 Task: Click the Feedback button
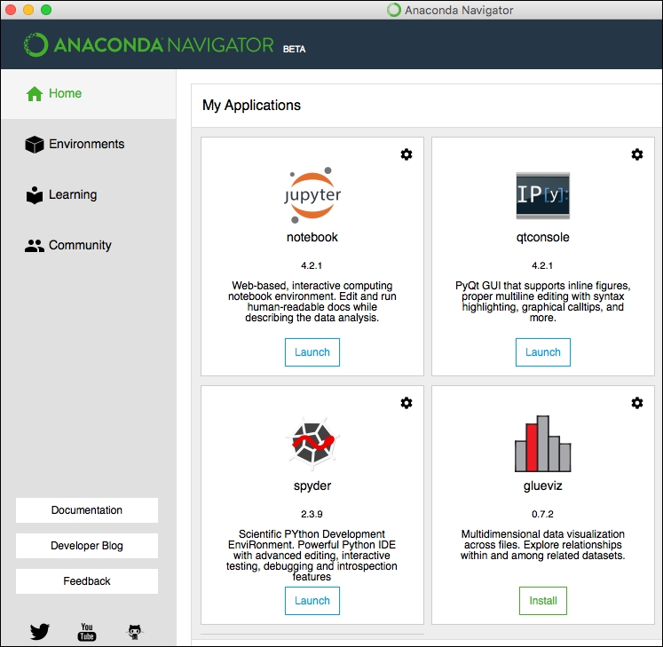(87, 581)
